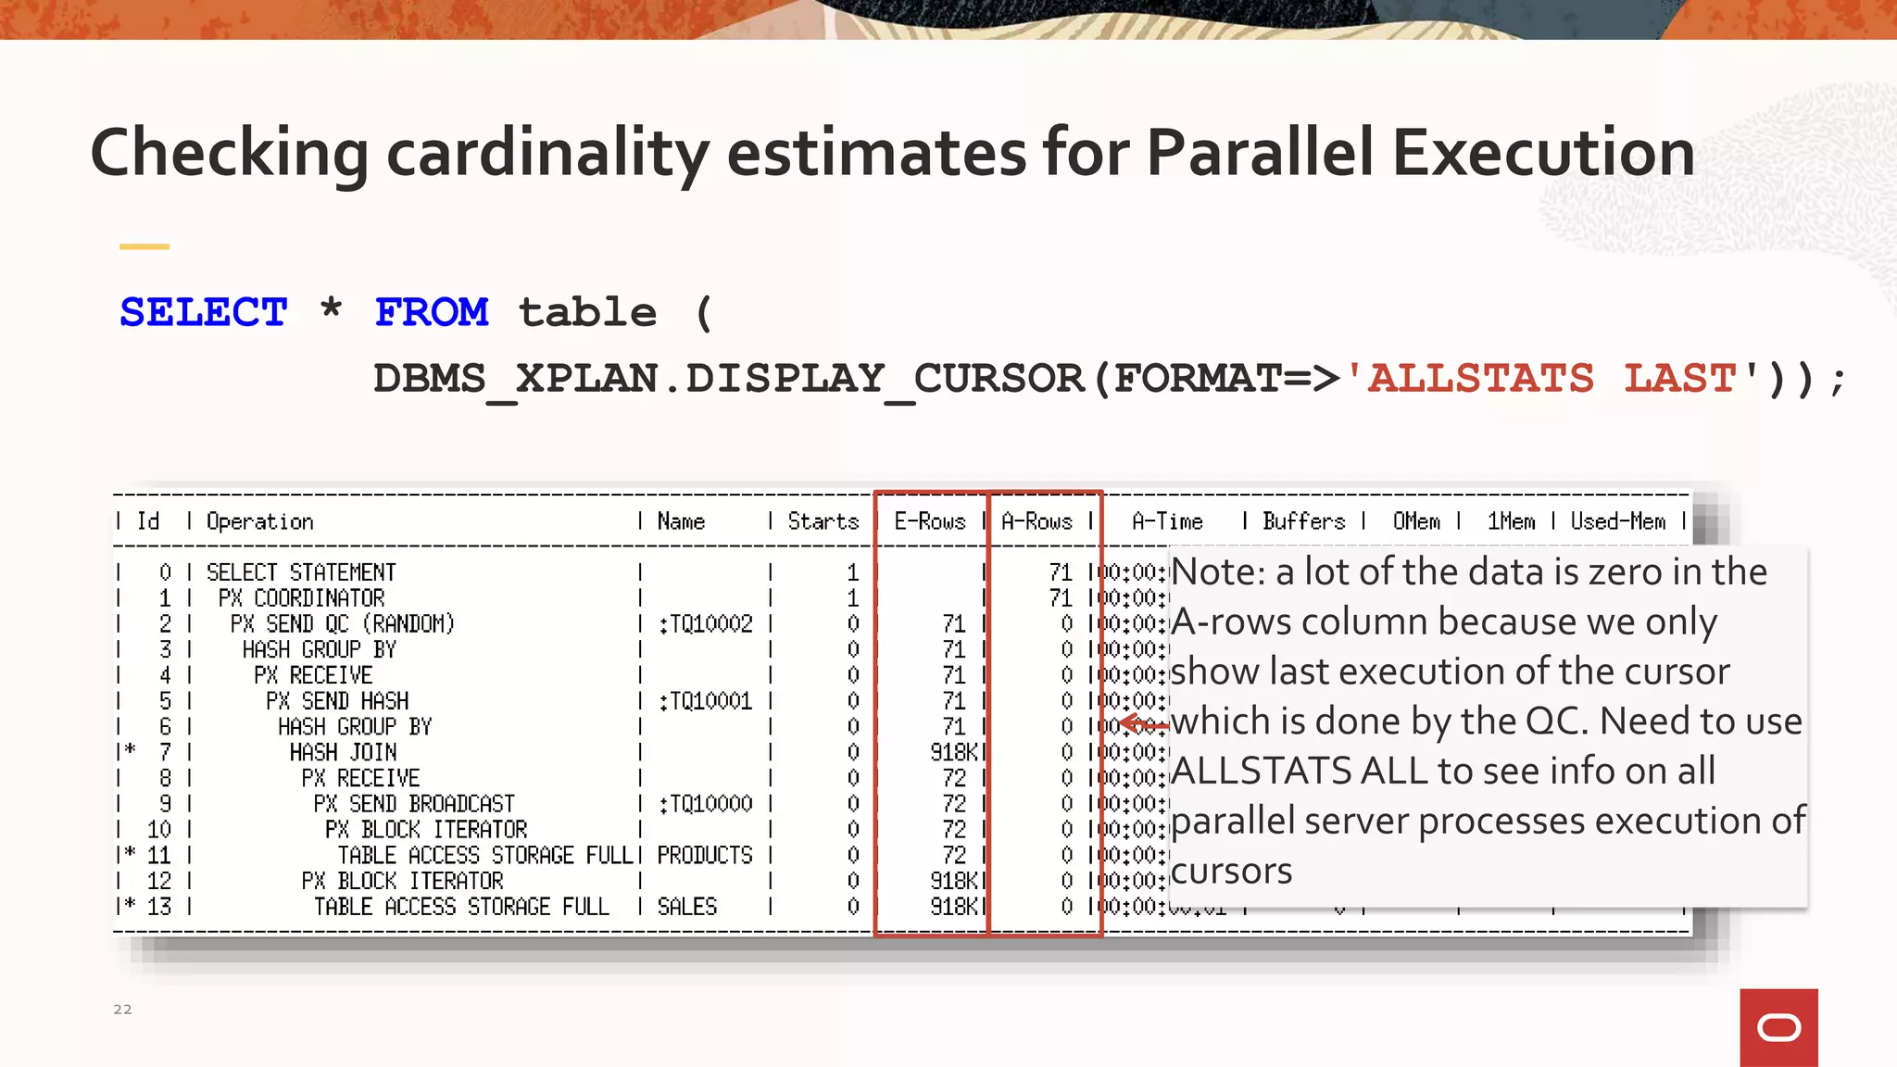Click TABLE ACCESS STORAGE FULL for PRODUCTS
The height and width of the screenshot is (1067, 1897).
484,855
